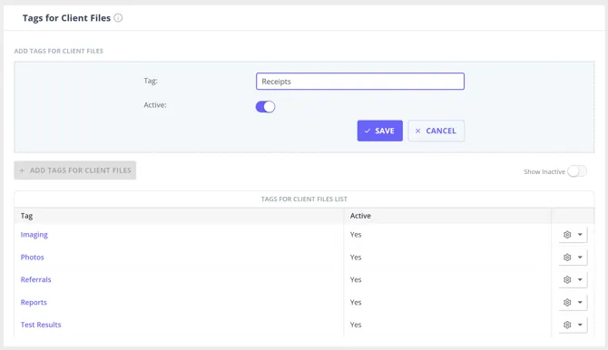Click the gear icon in the Photos row
Screen dimensions: 608x350
567,257
